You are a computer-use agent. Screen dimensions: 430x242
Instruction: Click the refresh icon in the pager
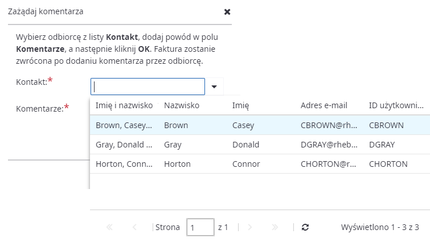click(305, 227)
